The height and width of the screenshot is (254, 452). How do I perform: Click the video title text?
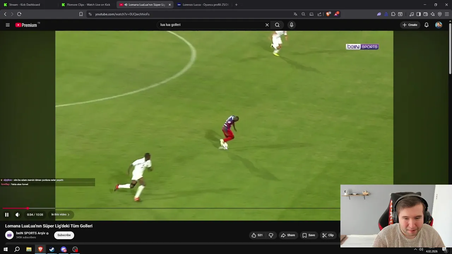(49, 226)
